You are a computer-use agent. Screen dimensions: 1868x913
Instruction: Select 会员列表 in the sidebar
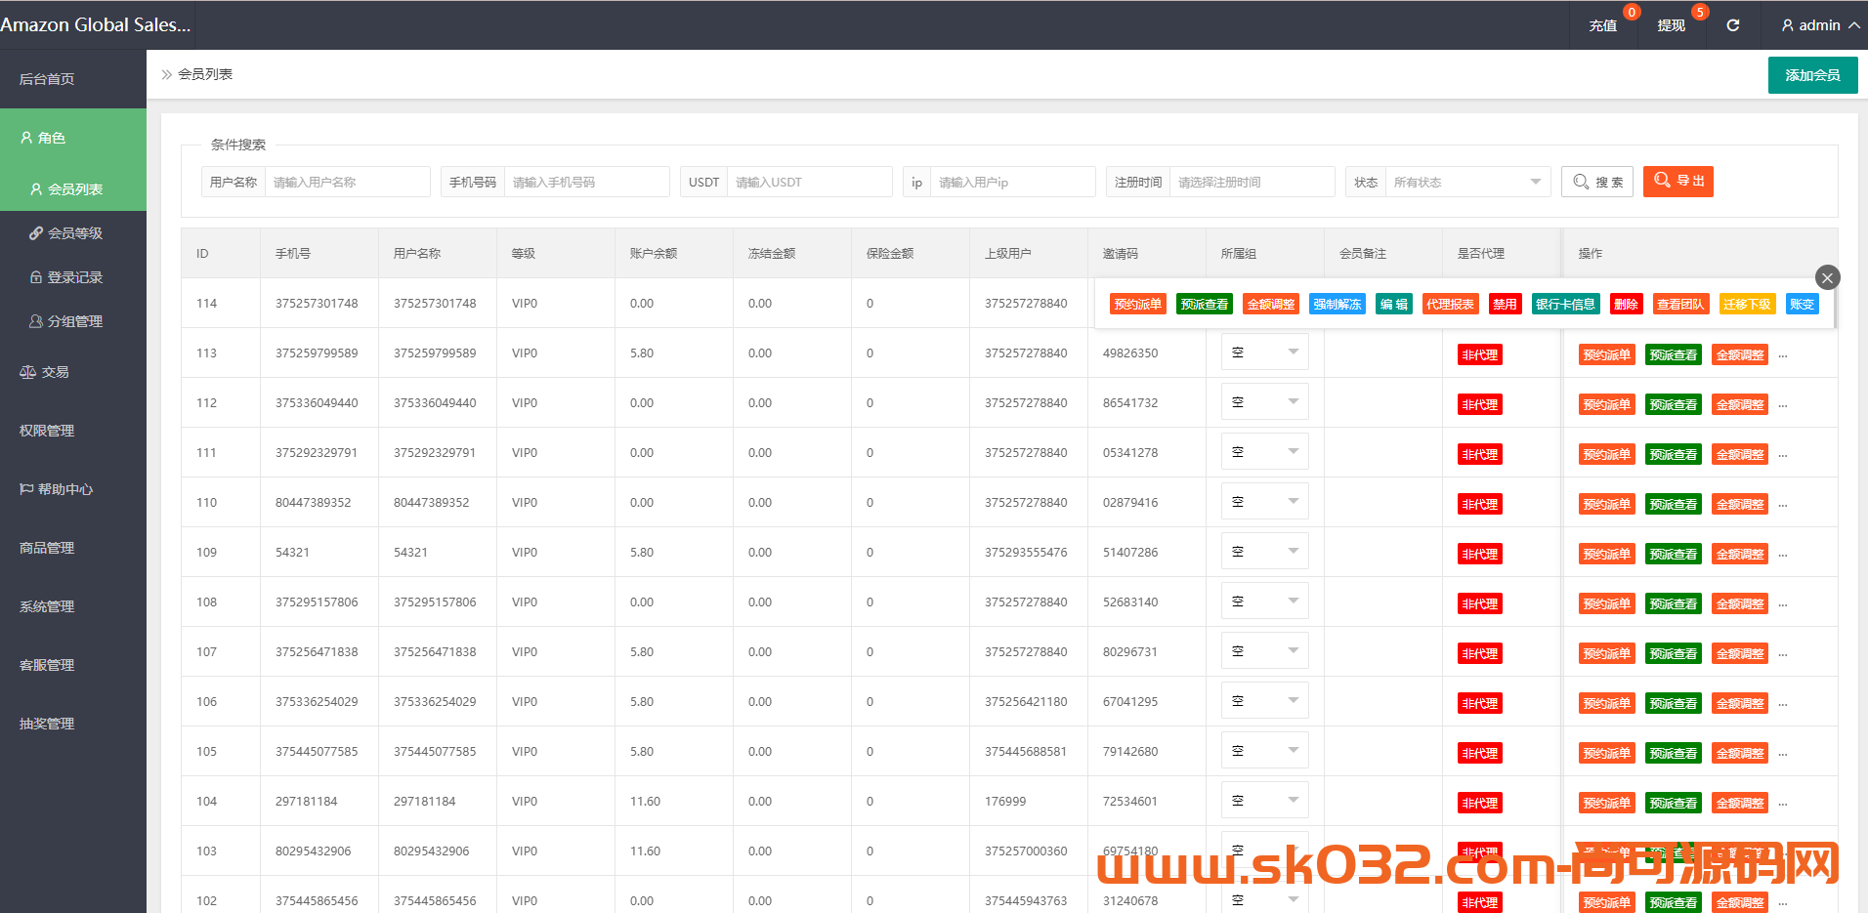(73, 189)
